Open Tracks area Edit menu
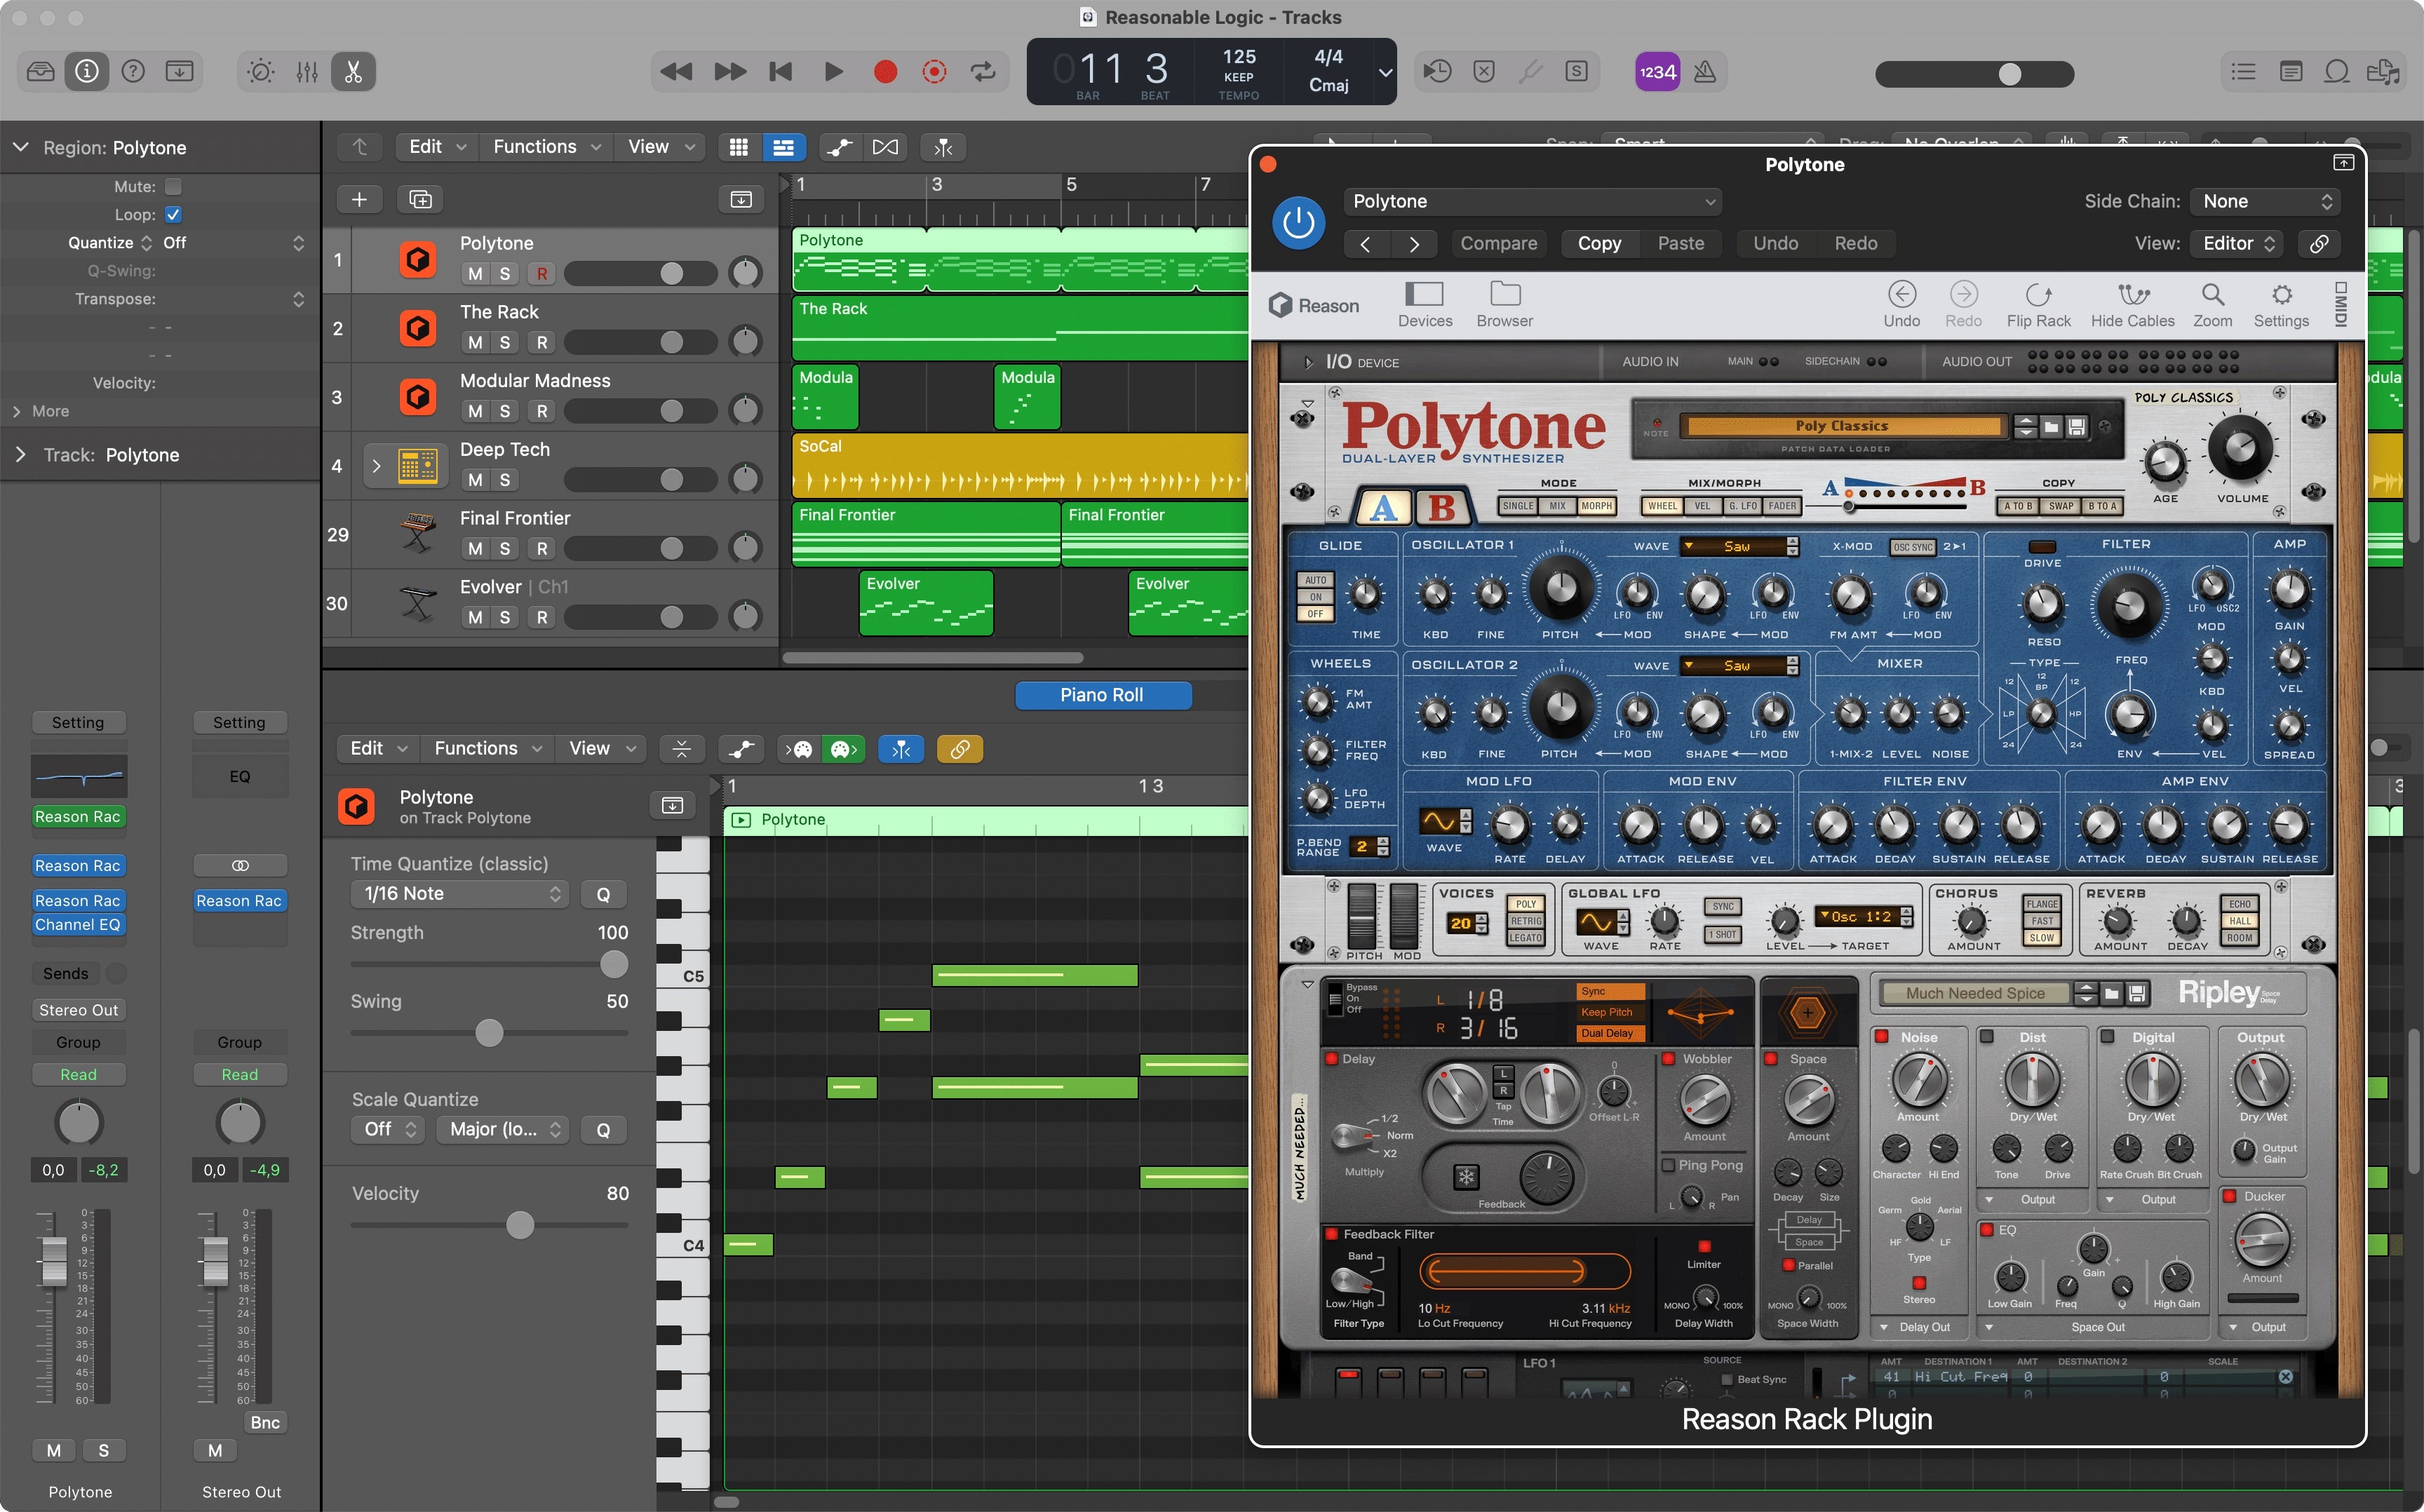 coord(437,147)
